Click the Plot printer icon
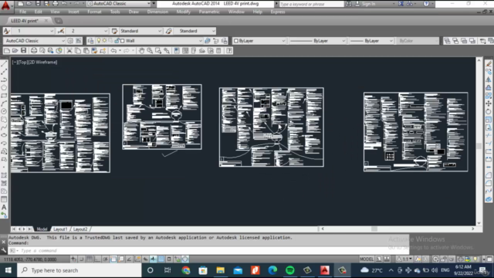The height and width of the screenshot is (278, 494). (34, 50)
